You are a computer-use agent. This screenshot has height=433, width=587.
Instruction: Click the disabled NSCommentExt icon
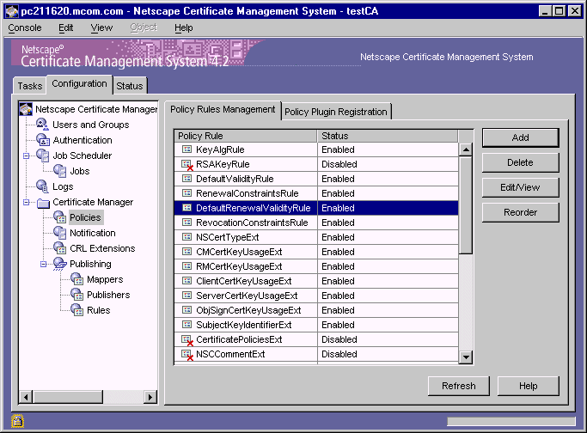tap(187, 355)
